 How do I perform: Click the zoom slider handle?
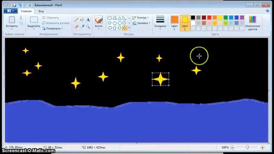coord(247,147)
